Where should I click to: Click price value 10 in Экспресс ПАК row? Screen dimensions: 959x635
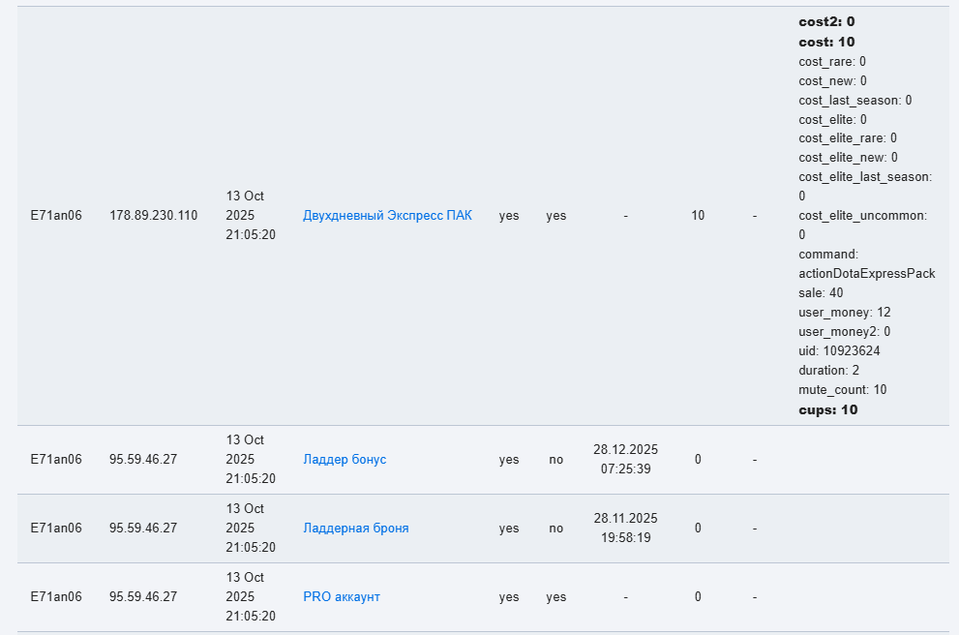click(x=698, y=216)
